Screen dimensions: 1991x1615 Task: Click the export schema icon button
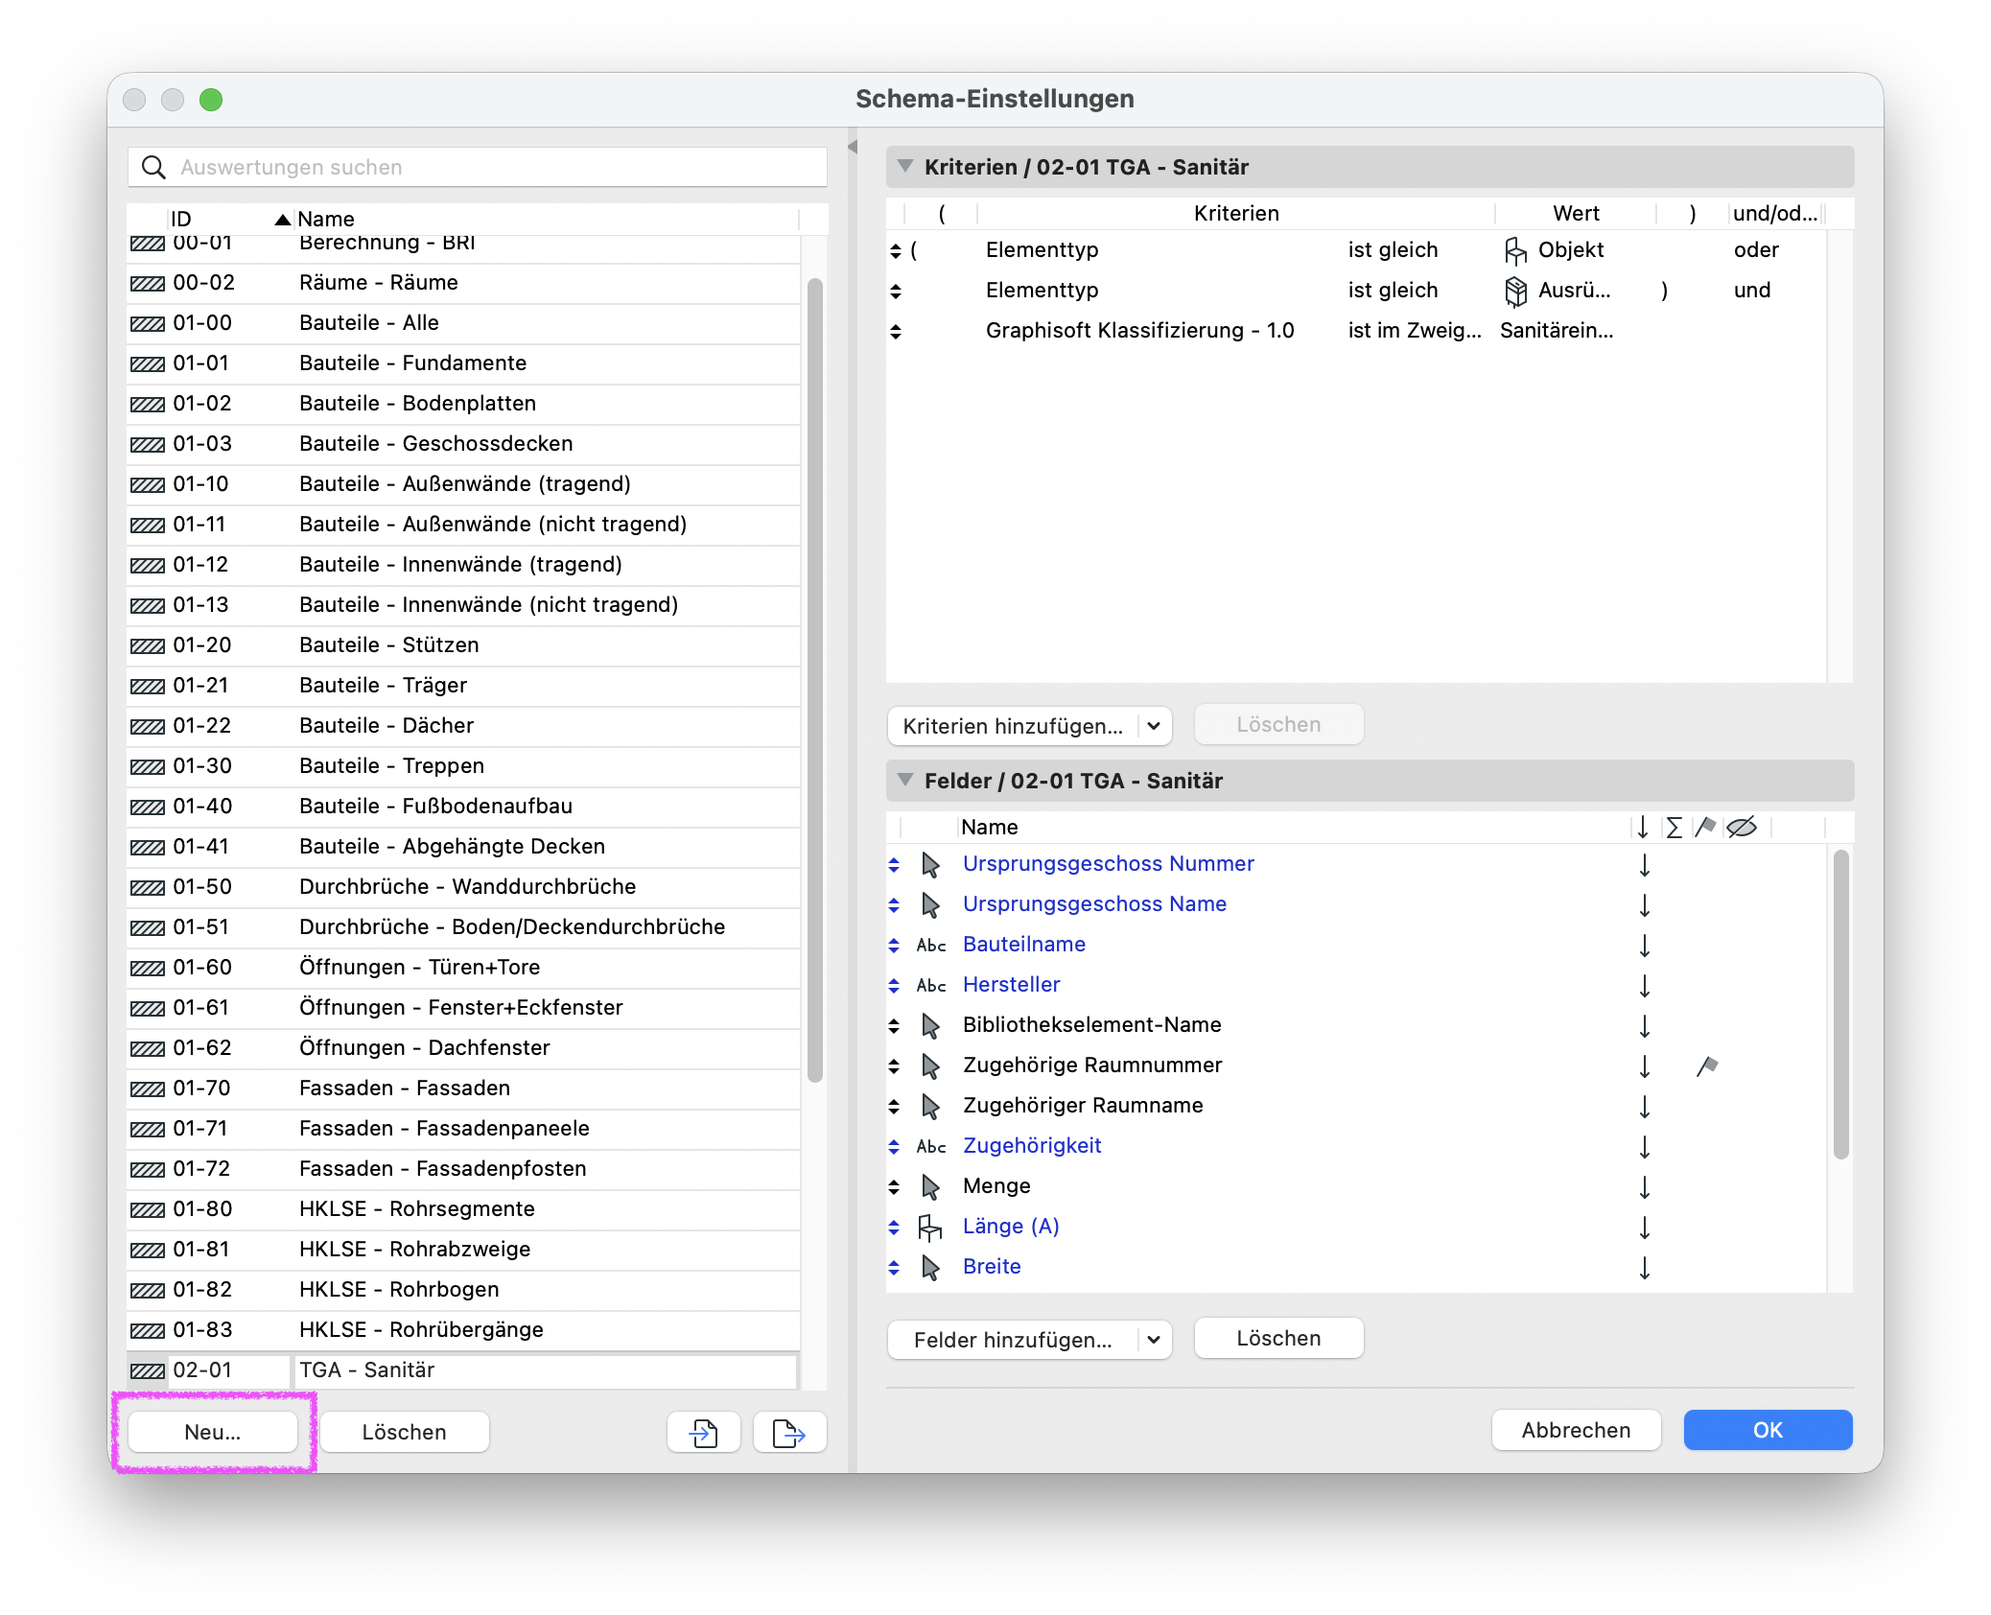pos(789,1433)
